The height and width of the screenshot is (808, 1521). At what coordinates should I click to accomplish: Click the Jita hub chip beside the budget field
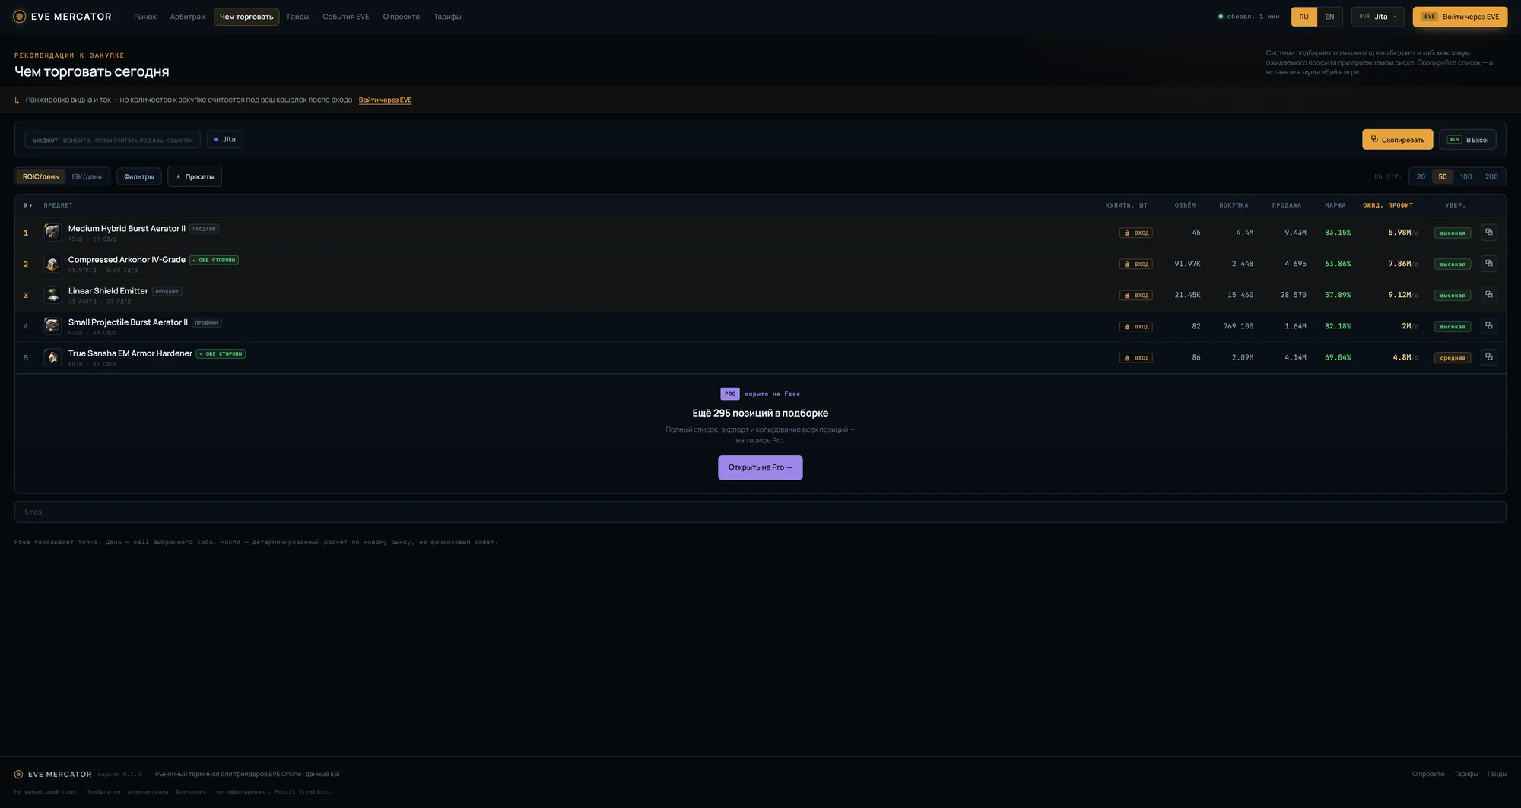(x=225, y=139)
